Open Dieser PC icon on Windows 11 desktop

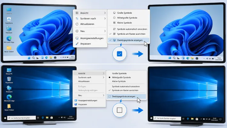pos(9,11)
